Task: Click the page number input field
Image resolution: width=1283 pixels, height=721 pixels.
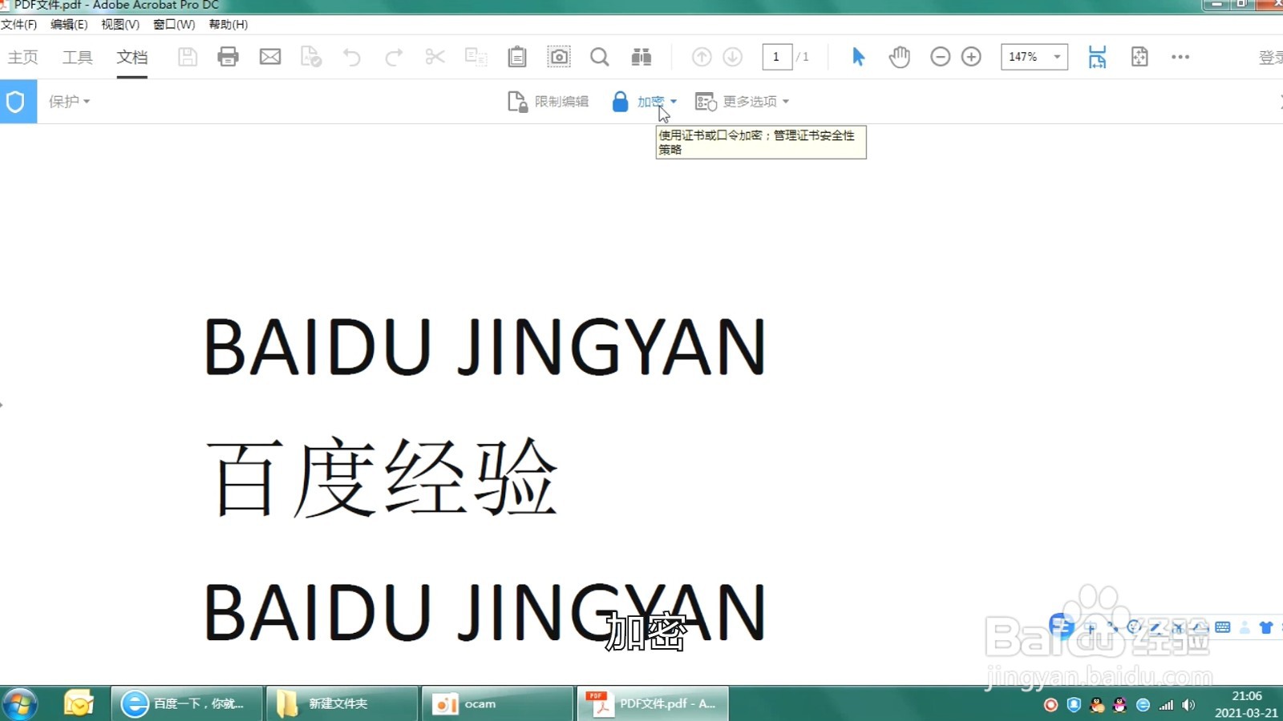Action: (x=776, y=57)
